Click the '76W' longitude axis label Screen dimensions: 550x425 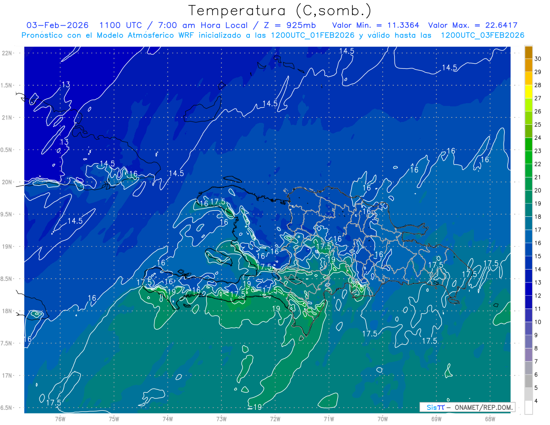pyautogui.click(x=60, y=419)
